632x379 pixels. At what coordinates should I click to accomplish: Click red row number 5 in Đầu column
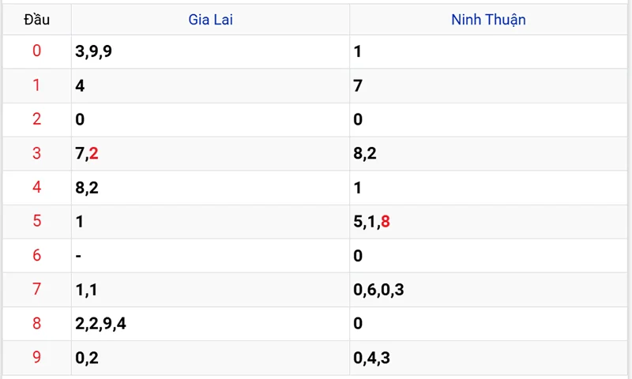point(36,222)
